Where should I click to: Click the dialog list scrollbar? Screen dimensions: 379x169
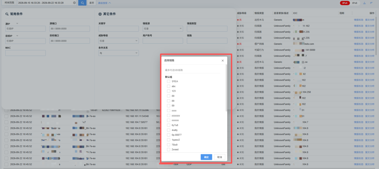[x=226, y=88]
